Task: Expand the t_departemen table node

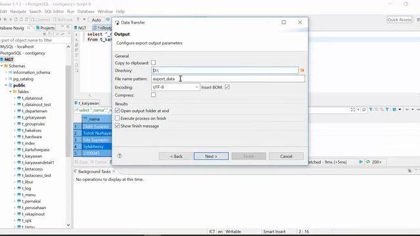Action: [14, 111]
